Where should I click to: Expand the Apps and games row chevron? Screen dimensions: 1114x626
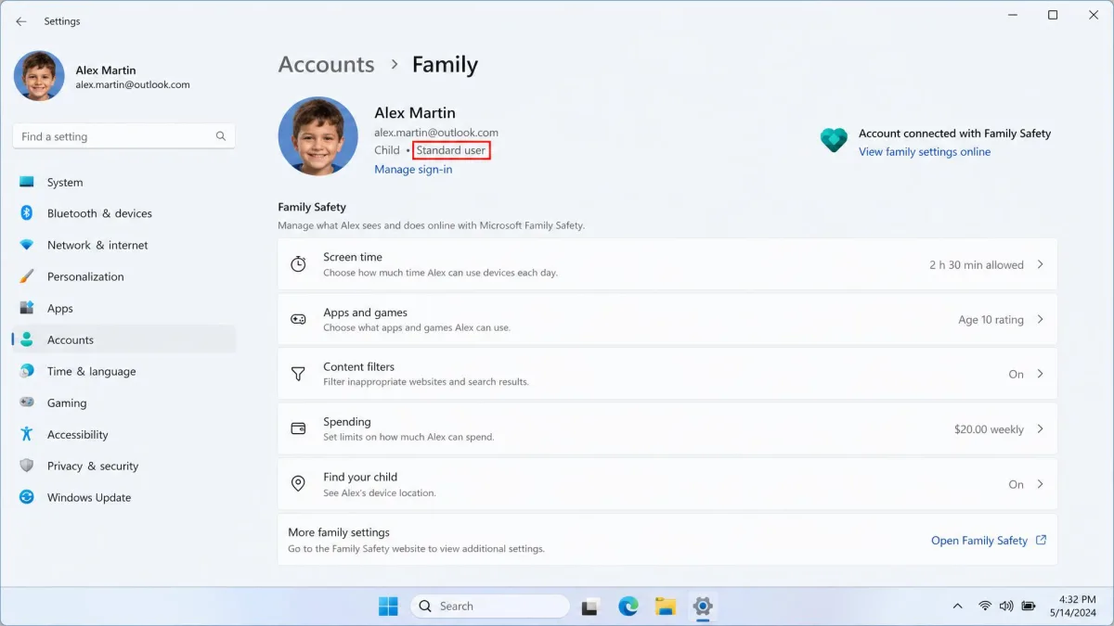click(x=1040, y=319)
